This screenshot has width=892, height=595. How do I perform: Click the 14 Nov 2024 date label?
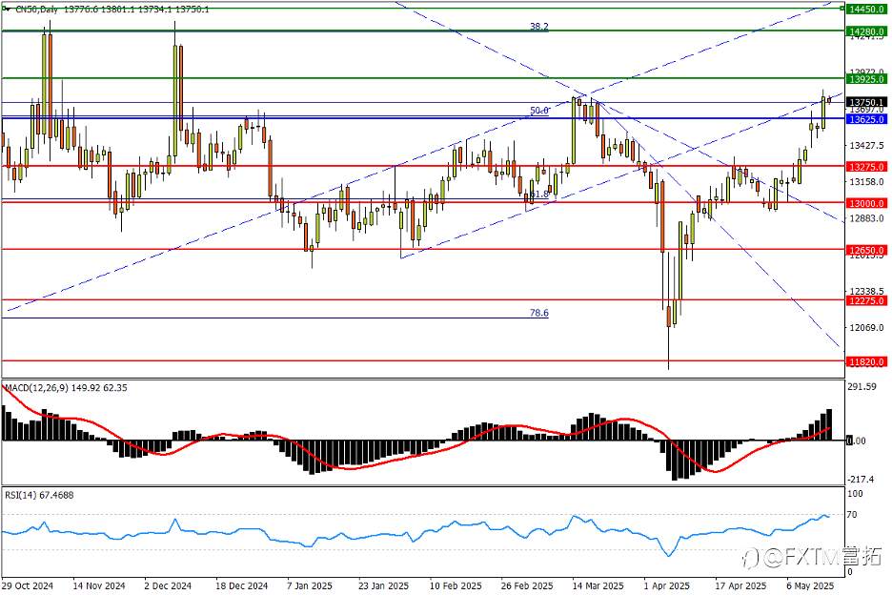(99, 585)
